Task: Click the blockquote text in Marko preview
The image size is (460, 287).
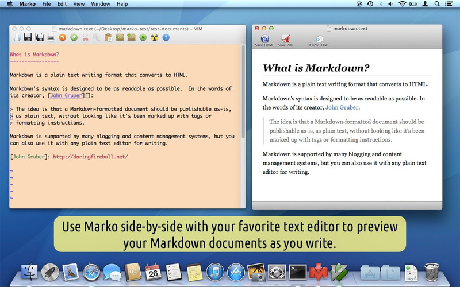Action: 347,131
